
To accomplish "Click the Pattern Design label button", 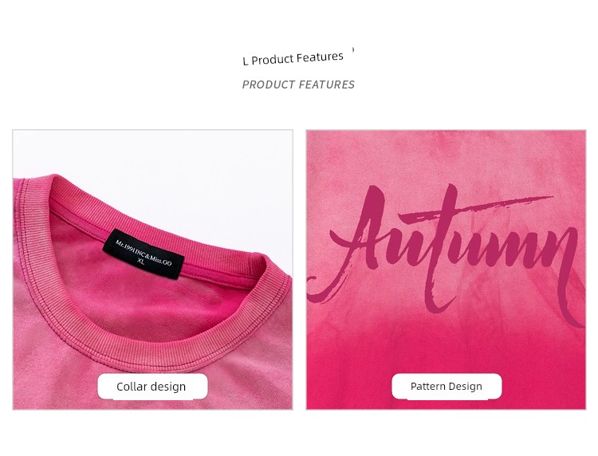I will (x=447, y=386).
